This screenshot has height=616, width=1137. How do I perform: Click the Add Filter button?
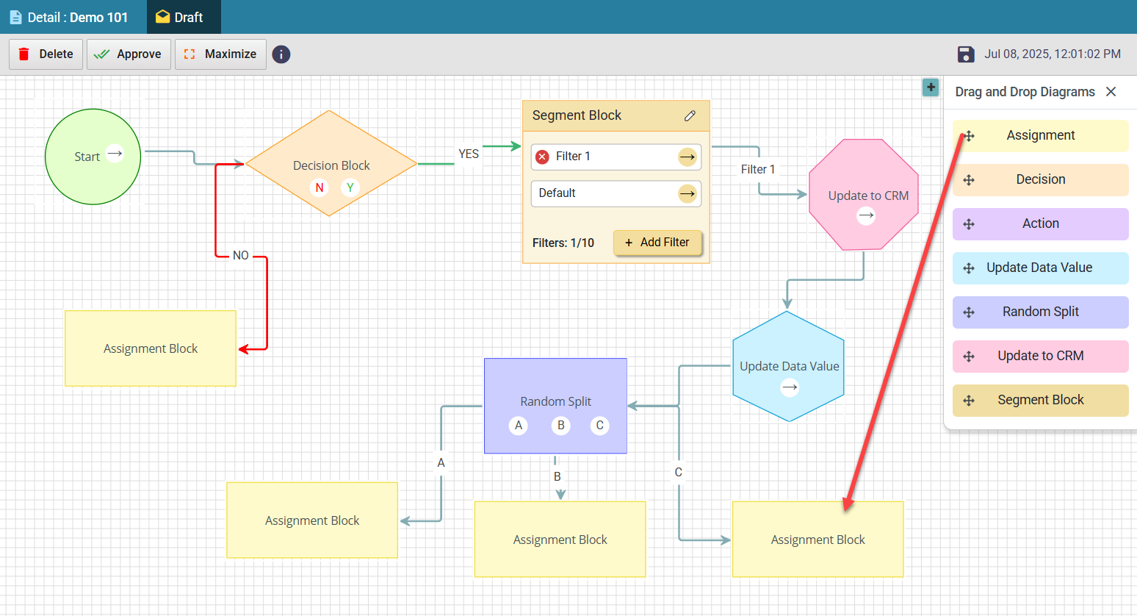pyautogui.click(x=657, y=243)
